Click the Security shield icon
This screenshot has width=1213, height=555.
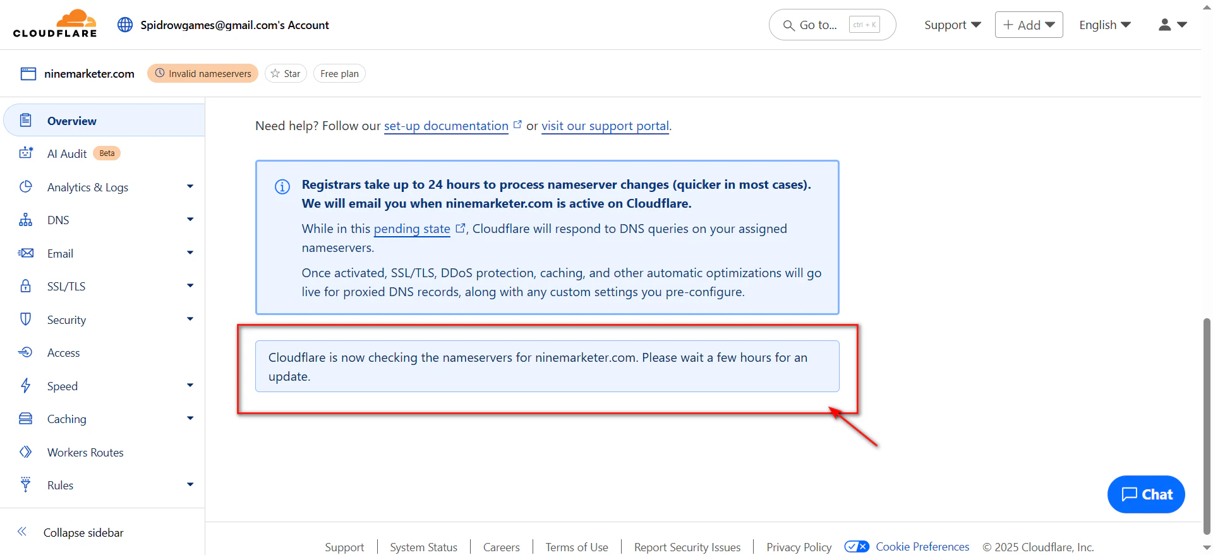pyautogui.click(x=26, y=319)
